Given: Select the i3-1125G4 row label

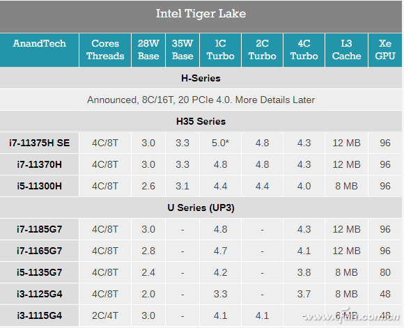Looking at the screenshot, I should [39, 294].
